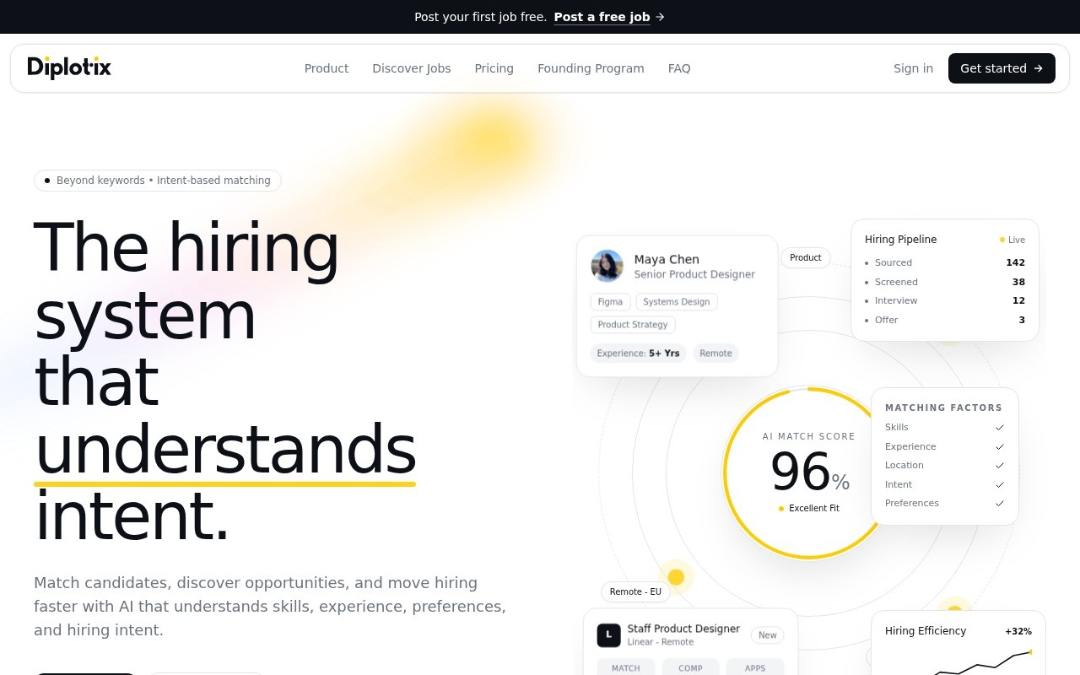
Task: Click the Sign in link
Action: click(913, 68)
